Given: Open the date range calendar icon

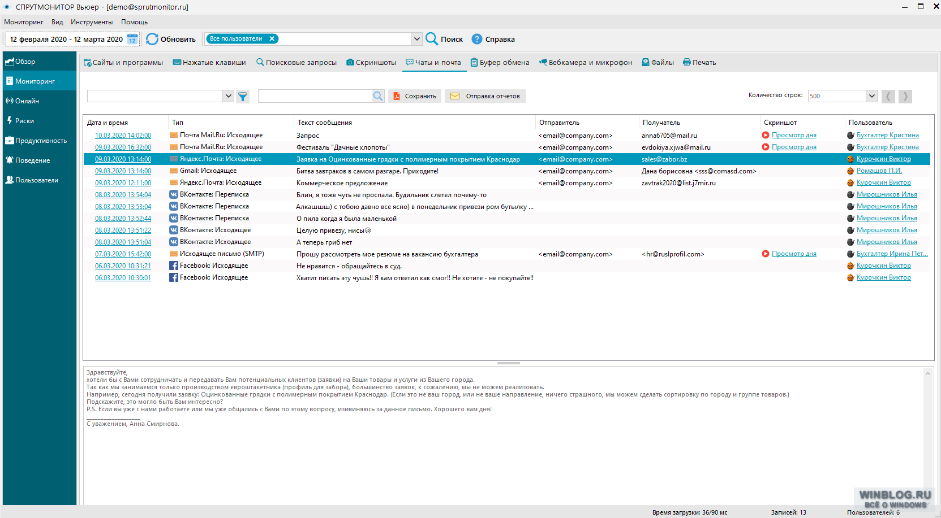Looking at the screenshot, I should pos(132,39).
